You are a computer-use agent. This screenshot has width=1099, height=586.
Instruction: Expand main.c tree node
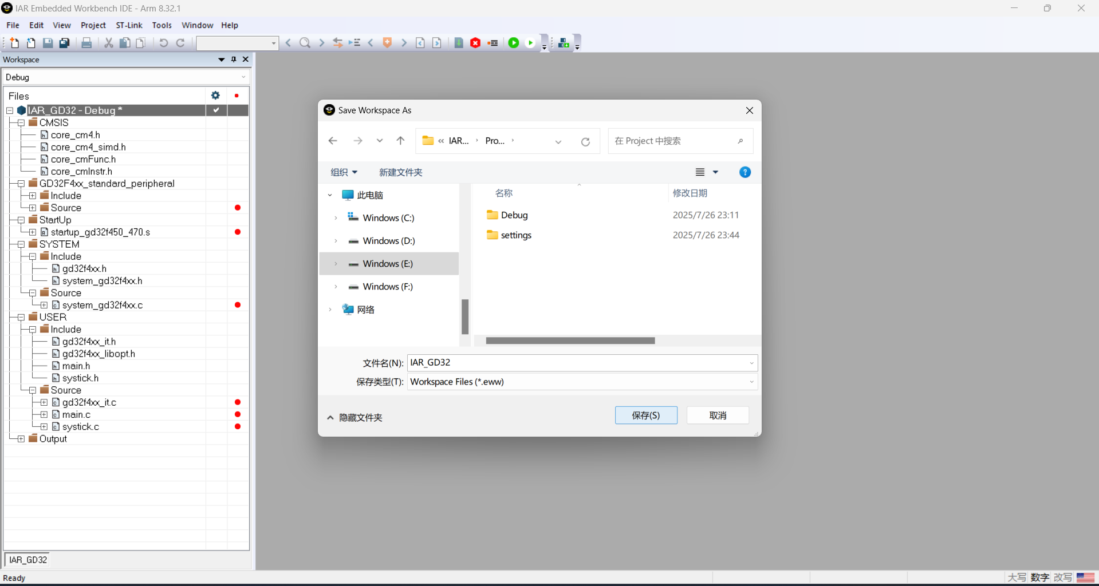[44, 414]
